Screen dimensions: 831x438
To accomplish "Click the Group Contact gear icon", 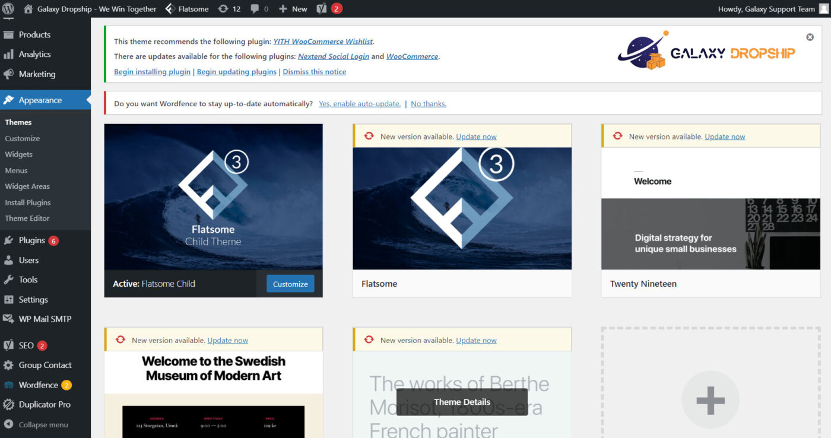I will click(x=8, y=365).
